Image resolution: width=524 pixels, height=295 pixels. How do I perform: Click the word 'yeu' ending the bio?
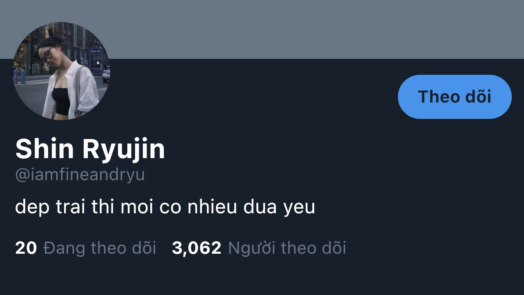(x=299, y=208)
